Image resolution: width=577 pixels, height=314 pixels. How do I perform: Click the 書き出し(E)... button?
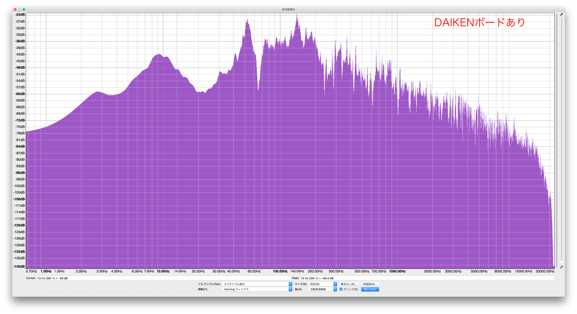(349, 284)
